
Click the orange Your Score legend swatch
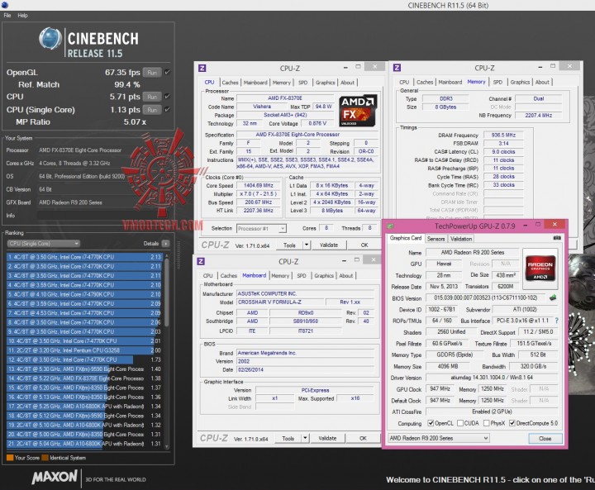[10, 457]
